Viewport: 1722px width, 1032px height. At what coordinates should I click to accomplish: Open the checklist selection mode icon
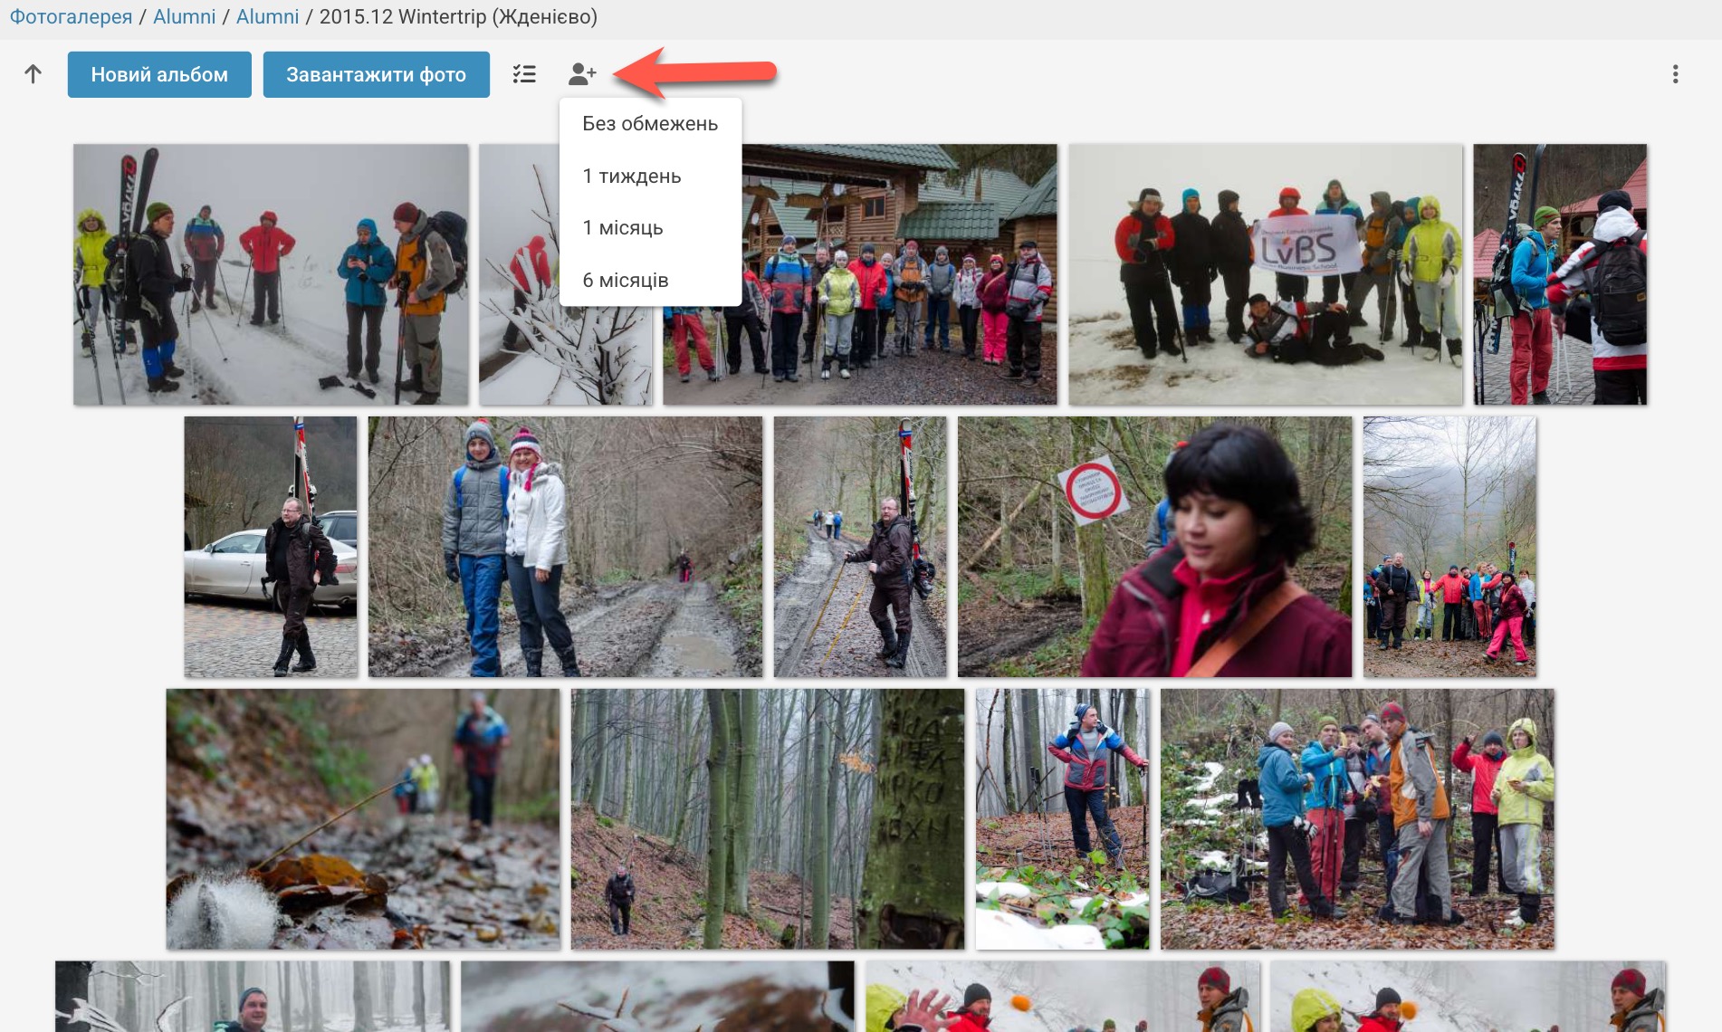pyautogui.click(x=524, y=74)
